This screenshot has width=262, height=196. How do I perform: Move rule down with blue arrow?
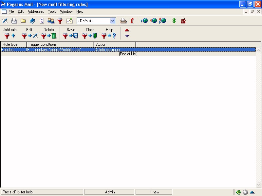127,36
